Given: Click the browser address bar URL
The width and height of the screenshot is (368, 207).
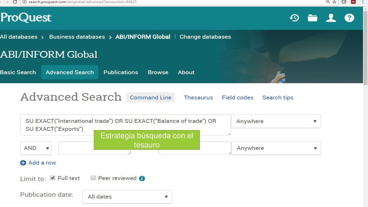Looking at the screenshot, I should click(83, 2).
